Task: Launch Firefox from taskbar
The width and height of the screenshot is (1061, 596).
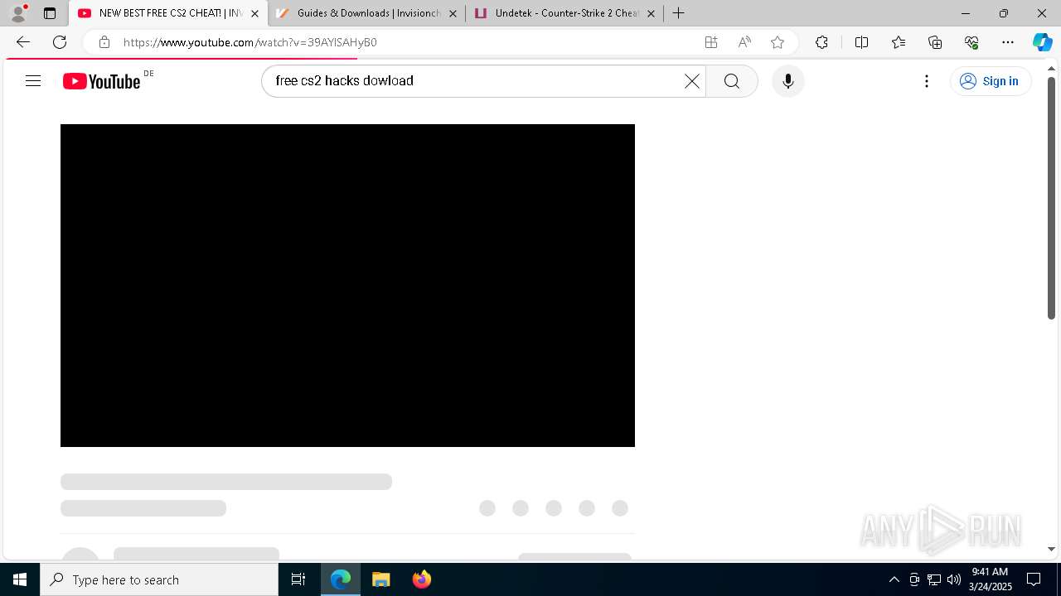Action: [421, 579]
